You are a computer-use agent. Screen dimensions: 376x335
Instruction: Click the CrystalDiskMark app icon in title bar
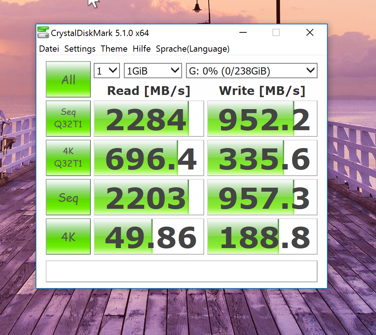(x=43, y=32)
